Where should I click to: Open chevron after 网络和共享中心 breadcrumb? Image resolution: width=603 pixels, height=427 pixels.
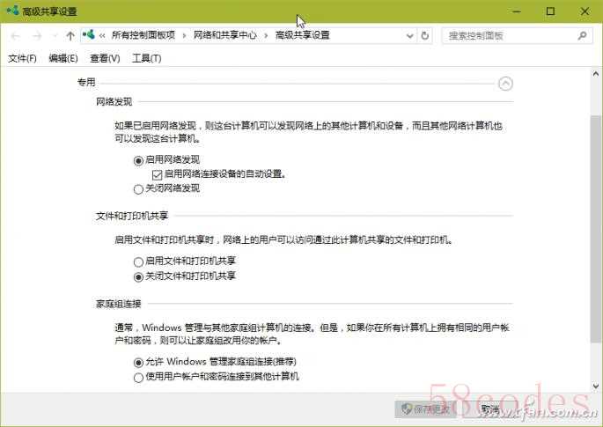[266, 36]
